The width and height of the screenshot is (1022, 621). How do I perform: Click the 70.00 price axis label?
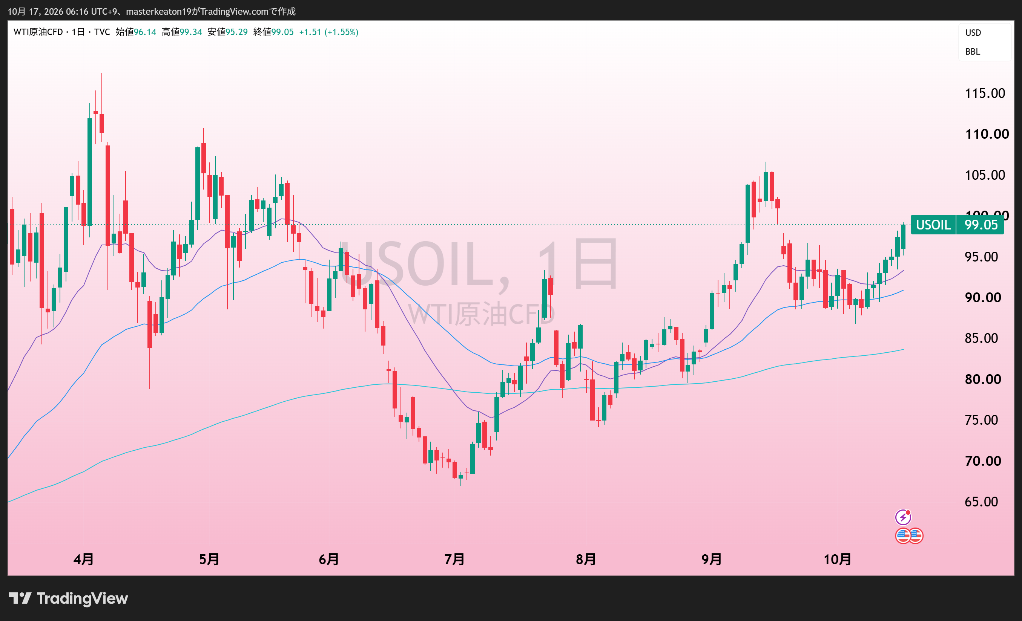pyautogui.click(x=983, y=460)
